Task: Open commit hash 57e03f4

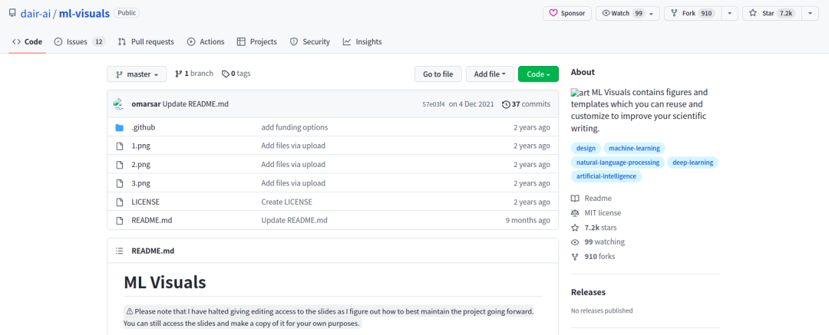Action: click(x=432, y=104)
